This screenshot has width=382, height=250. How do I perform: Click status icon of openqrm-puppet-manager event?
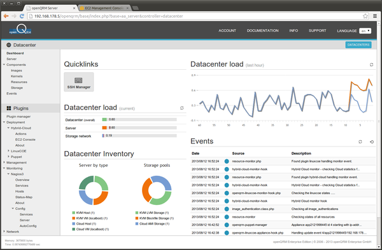click(x=227, y=225)
